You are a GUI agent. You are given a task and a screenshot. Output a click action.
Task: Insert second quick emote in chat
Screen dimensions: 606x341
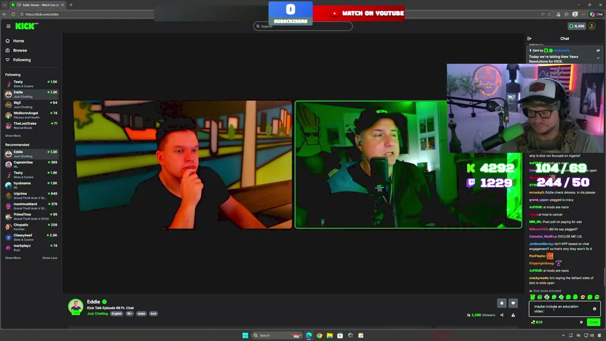coord(540,297)
